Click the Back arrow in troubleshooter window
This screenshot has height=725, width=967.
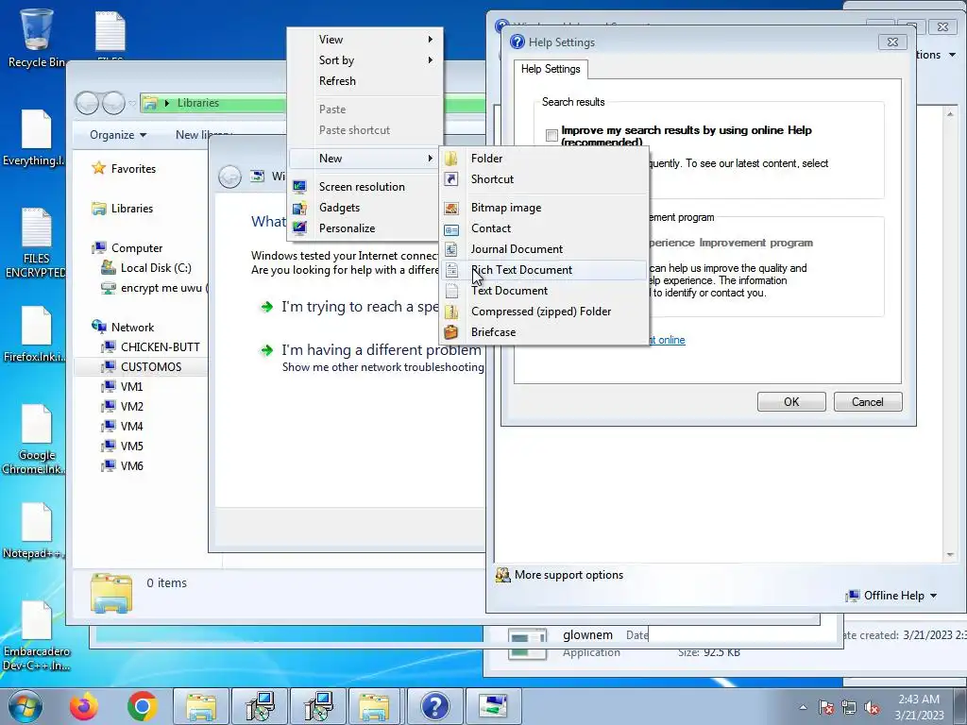point(230,177)
